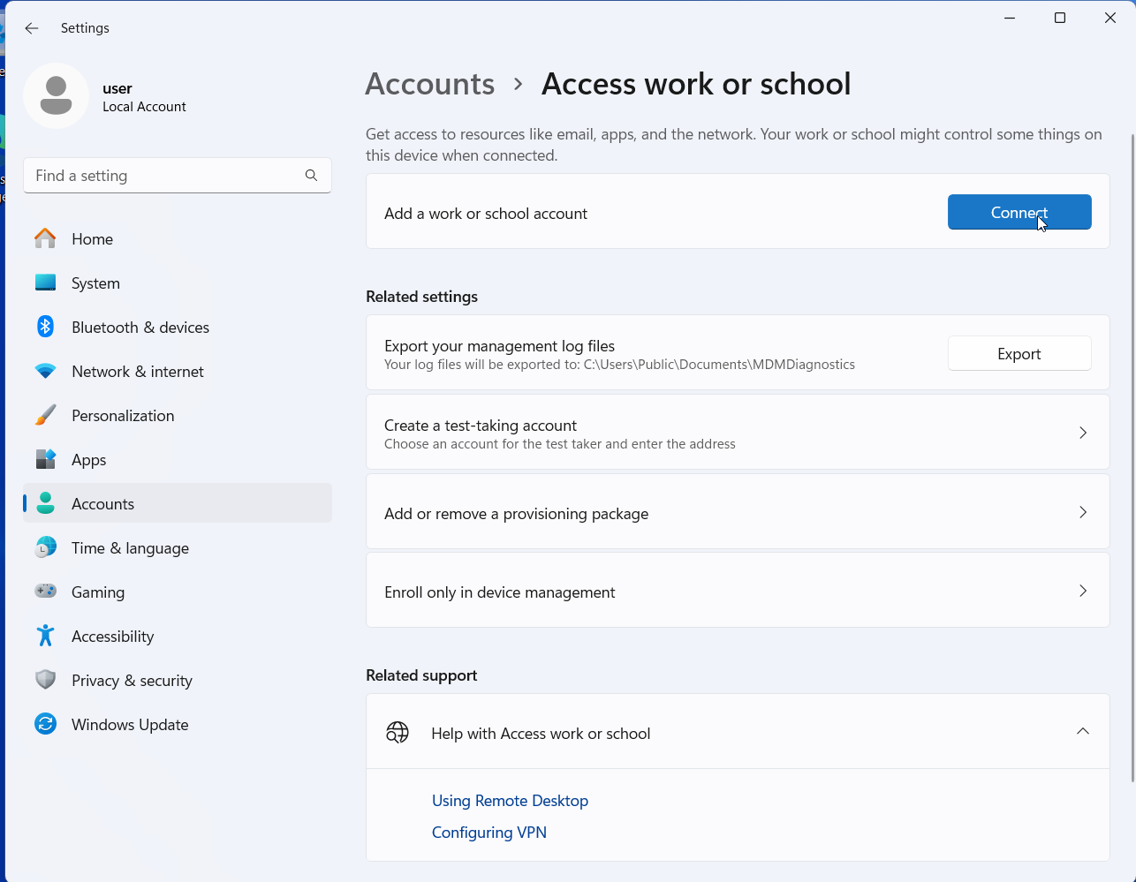Click the search magnifier icon
Screen dimensions: 1136x882
pyautogui.click(x=311, y=176)
